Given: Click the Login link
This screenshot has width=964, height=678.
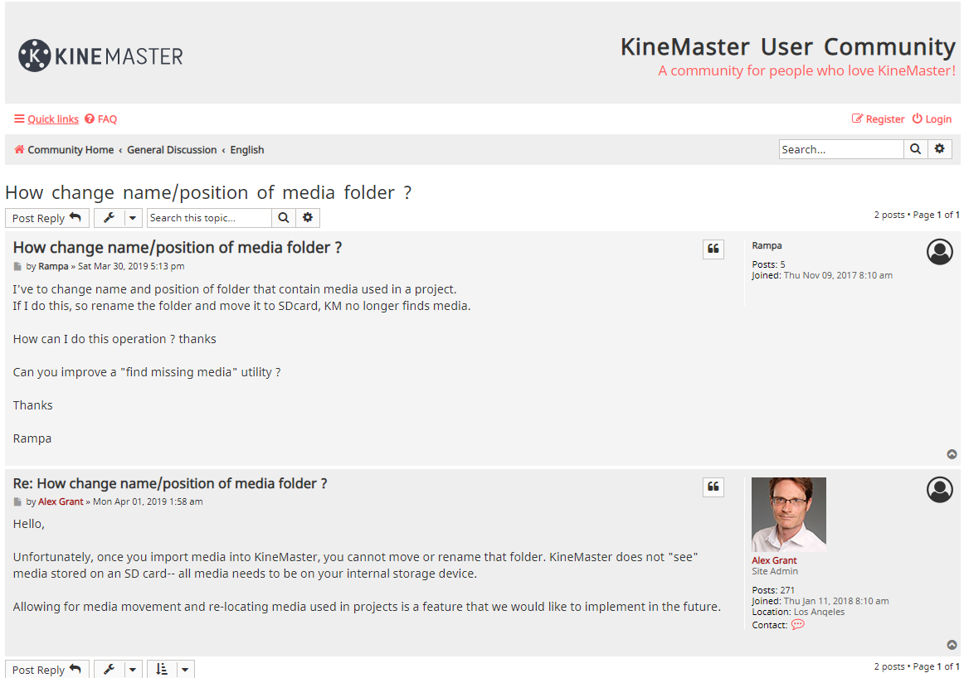Looking at the screenshot, I should (x=932, y=119).
